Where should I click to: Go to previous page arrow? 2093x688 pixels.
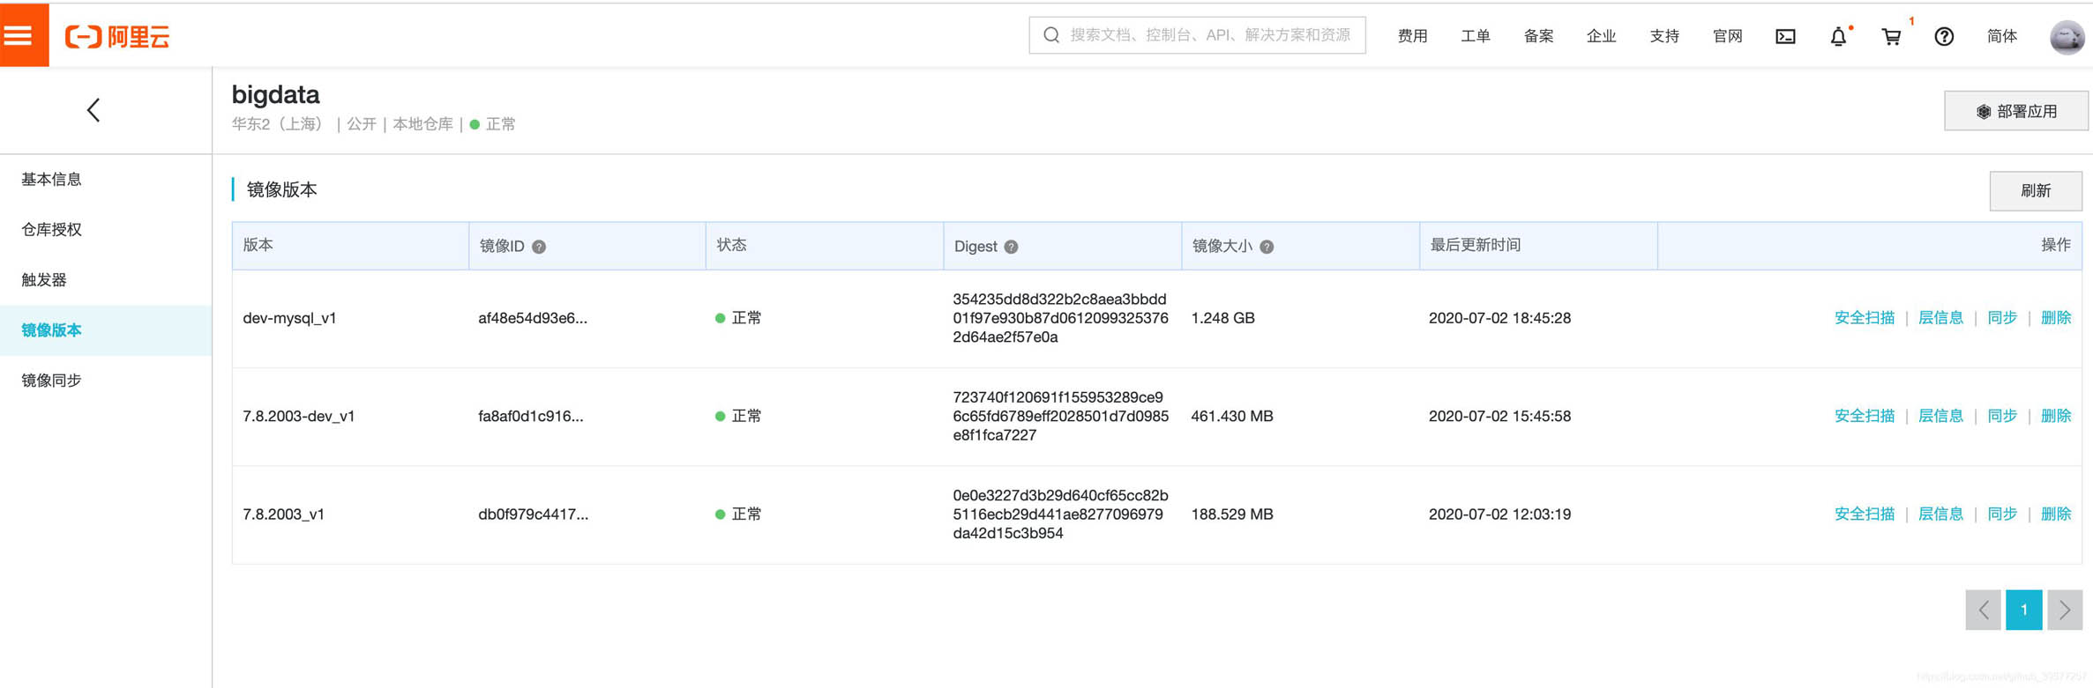click(1983, 610)
